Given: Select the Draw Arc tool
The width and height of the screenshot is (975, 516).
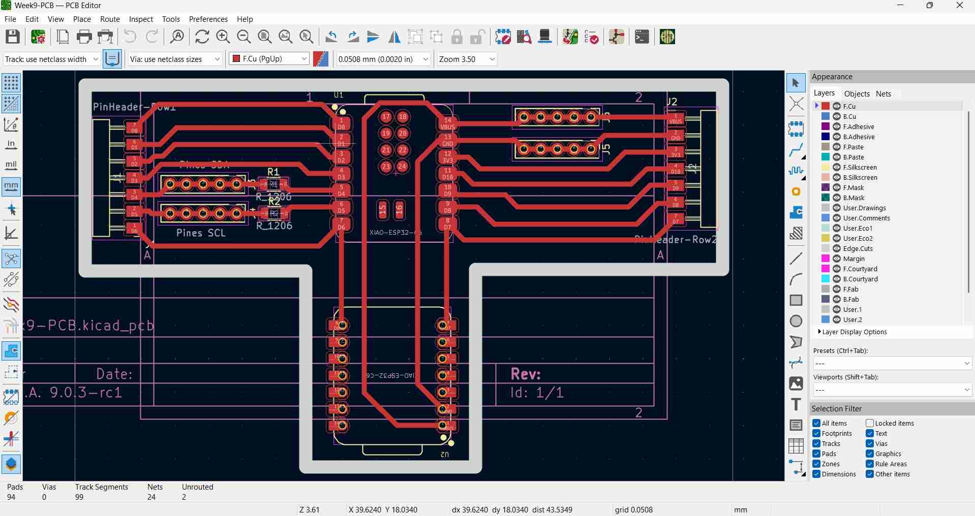Looking at the screenshot, I should [796, 279].
